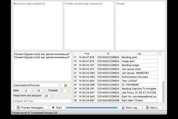The width and height of the screenshot is (178, 119).
Task: Click the Antigate API Key field
Action: 42,101
